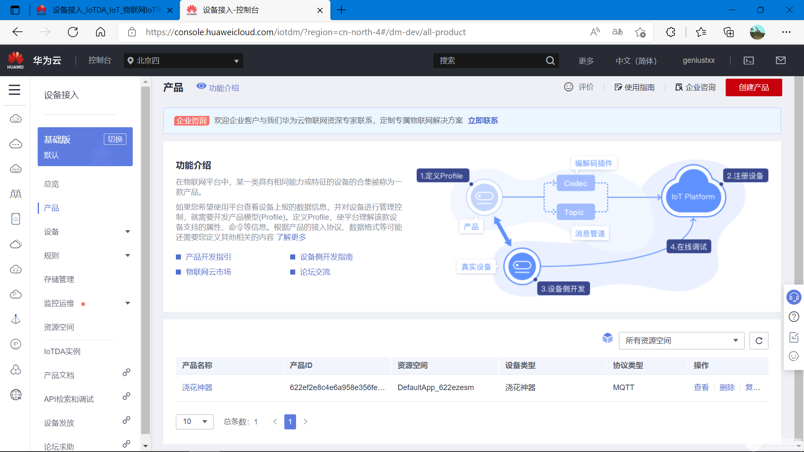Click the smiley rating icon on right edge
Viewport: 804px width, 452px height.
point(794,356)
